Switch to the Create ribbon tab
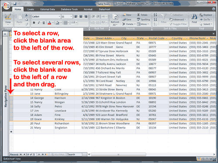Viewport: 218px width, 163px height. click(31, 9)
